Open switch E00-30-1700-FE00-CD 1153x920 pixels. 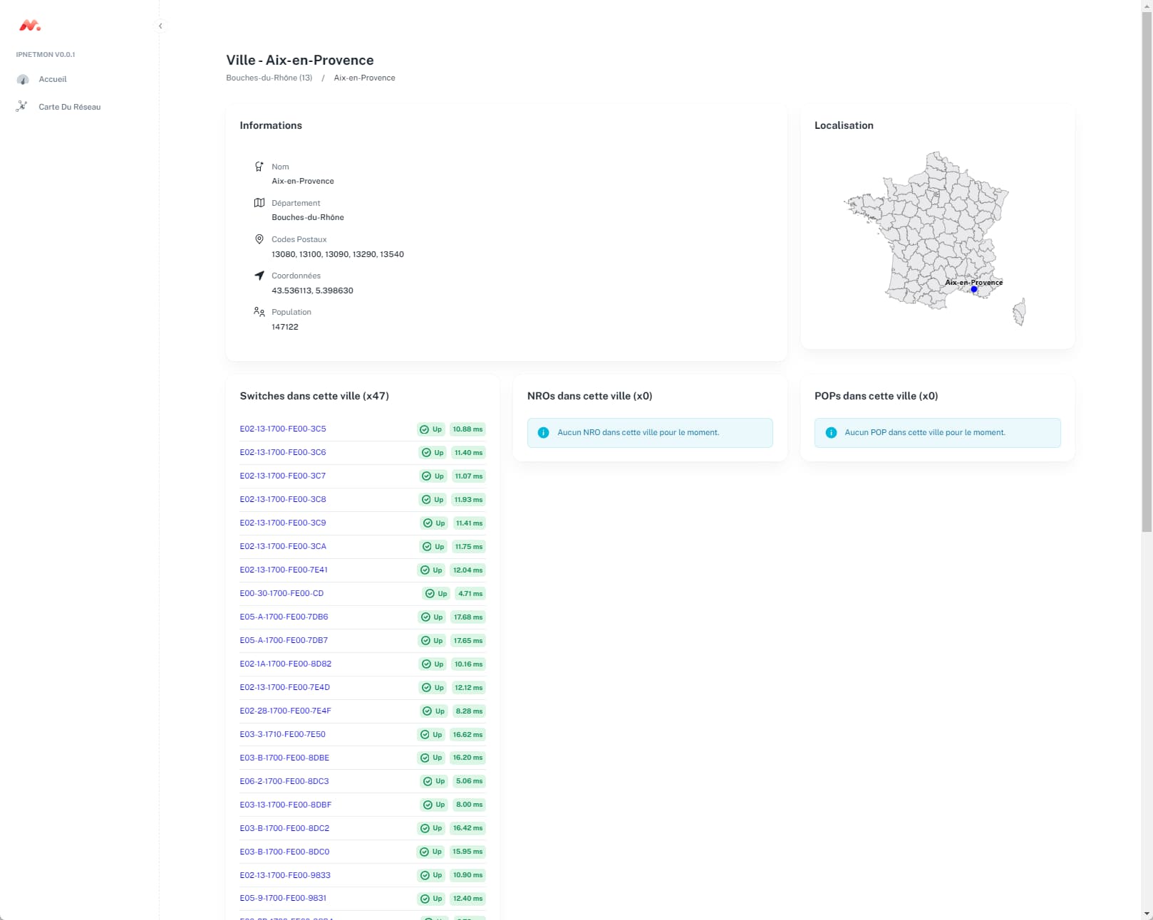[x=281, y=593]
